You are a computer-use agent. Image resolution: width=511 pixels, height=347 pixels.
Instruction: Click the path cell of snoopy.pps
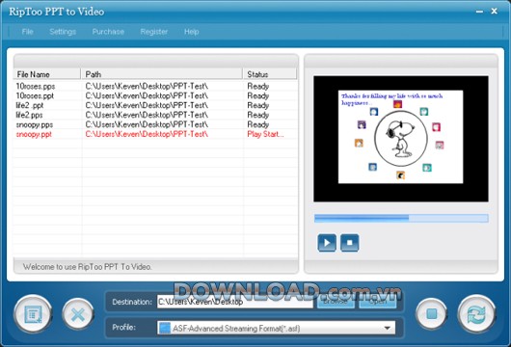(147, 124)
